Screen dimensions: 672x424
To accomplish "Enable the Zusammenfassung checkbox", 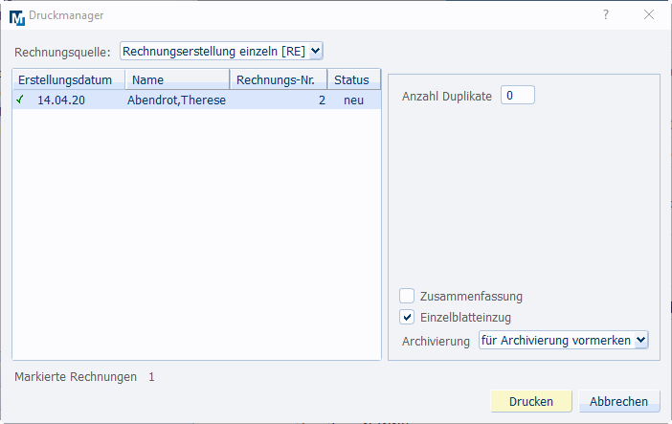I will pyautogui.click(x=407, y=296).
